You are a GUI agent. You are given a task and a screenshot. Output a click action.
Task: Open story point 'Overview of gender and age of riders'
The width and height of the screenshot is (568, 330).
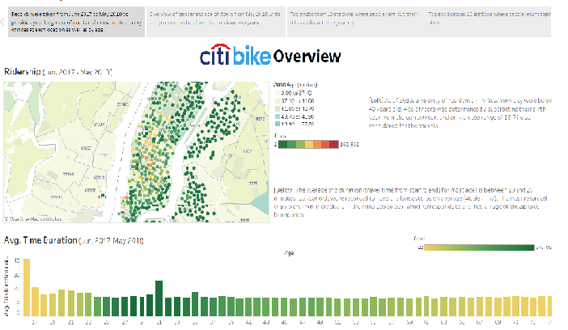216,22
